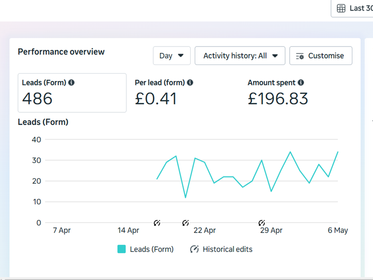Click the first historical edit marker near 17 Apr
Viewport: 373px width, 280px height.
click(157, 223)
